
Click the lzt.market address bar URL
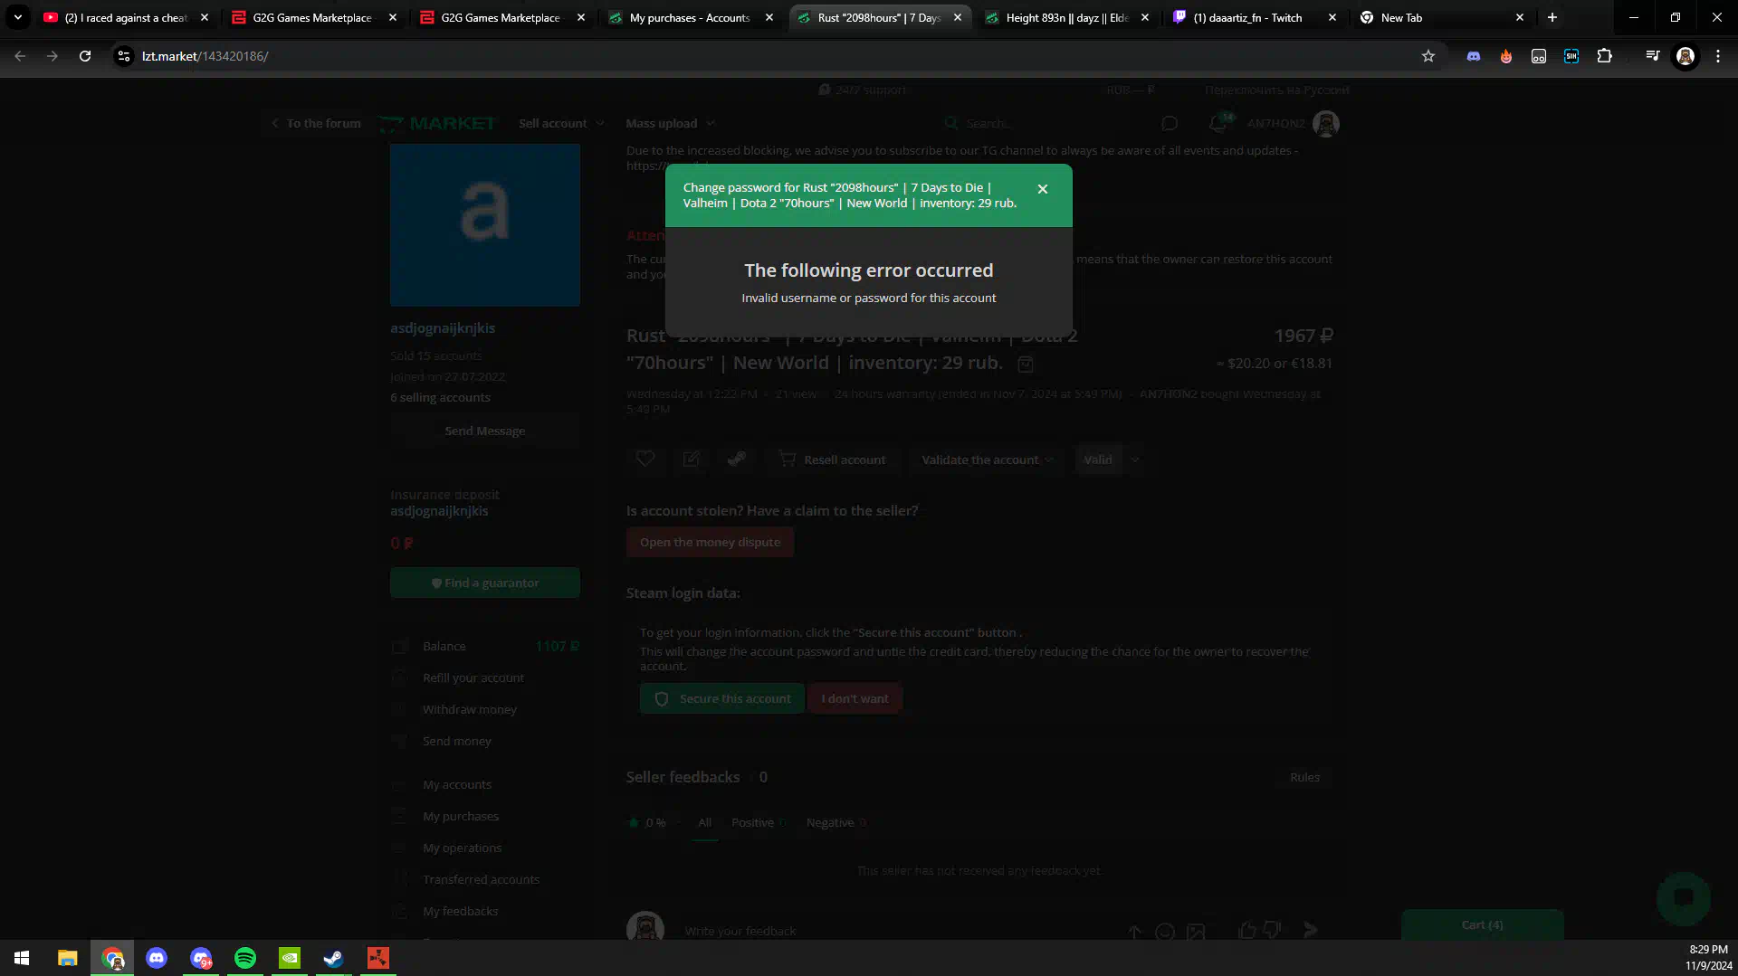(x=205, y=56)
